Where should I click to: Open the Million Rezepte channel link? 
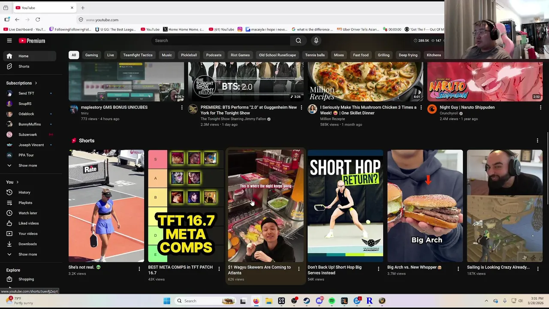(x=332, y=119)
